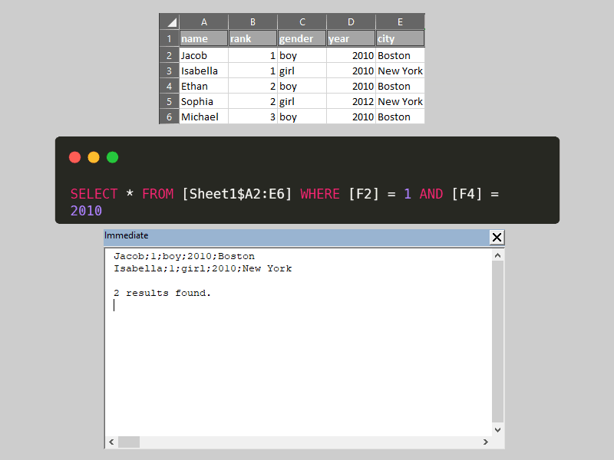Click left arrow of horizontal scrollbar
The width and height of the screenshot is (614, 460).
(x=111, y=442)
